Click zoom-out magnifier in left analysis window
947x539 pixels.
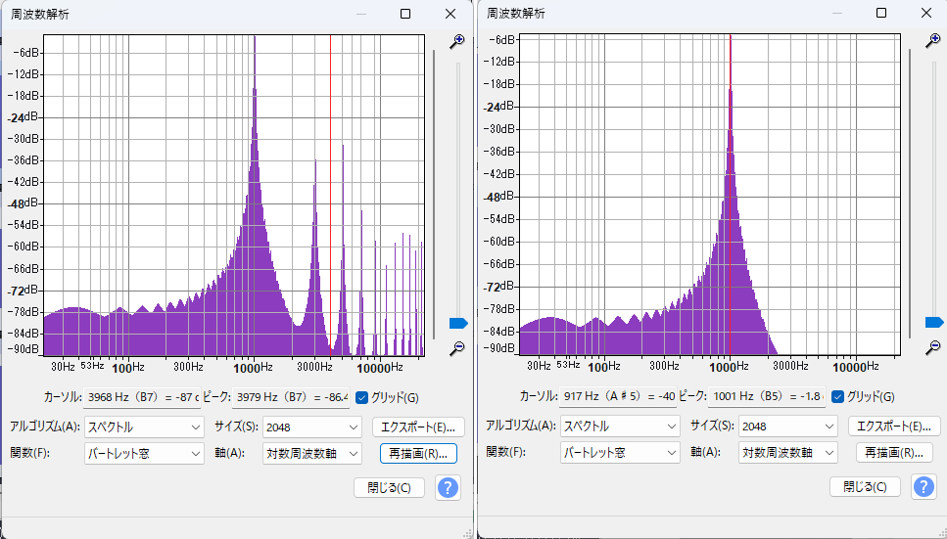coord(456,349)
